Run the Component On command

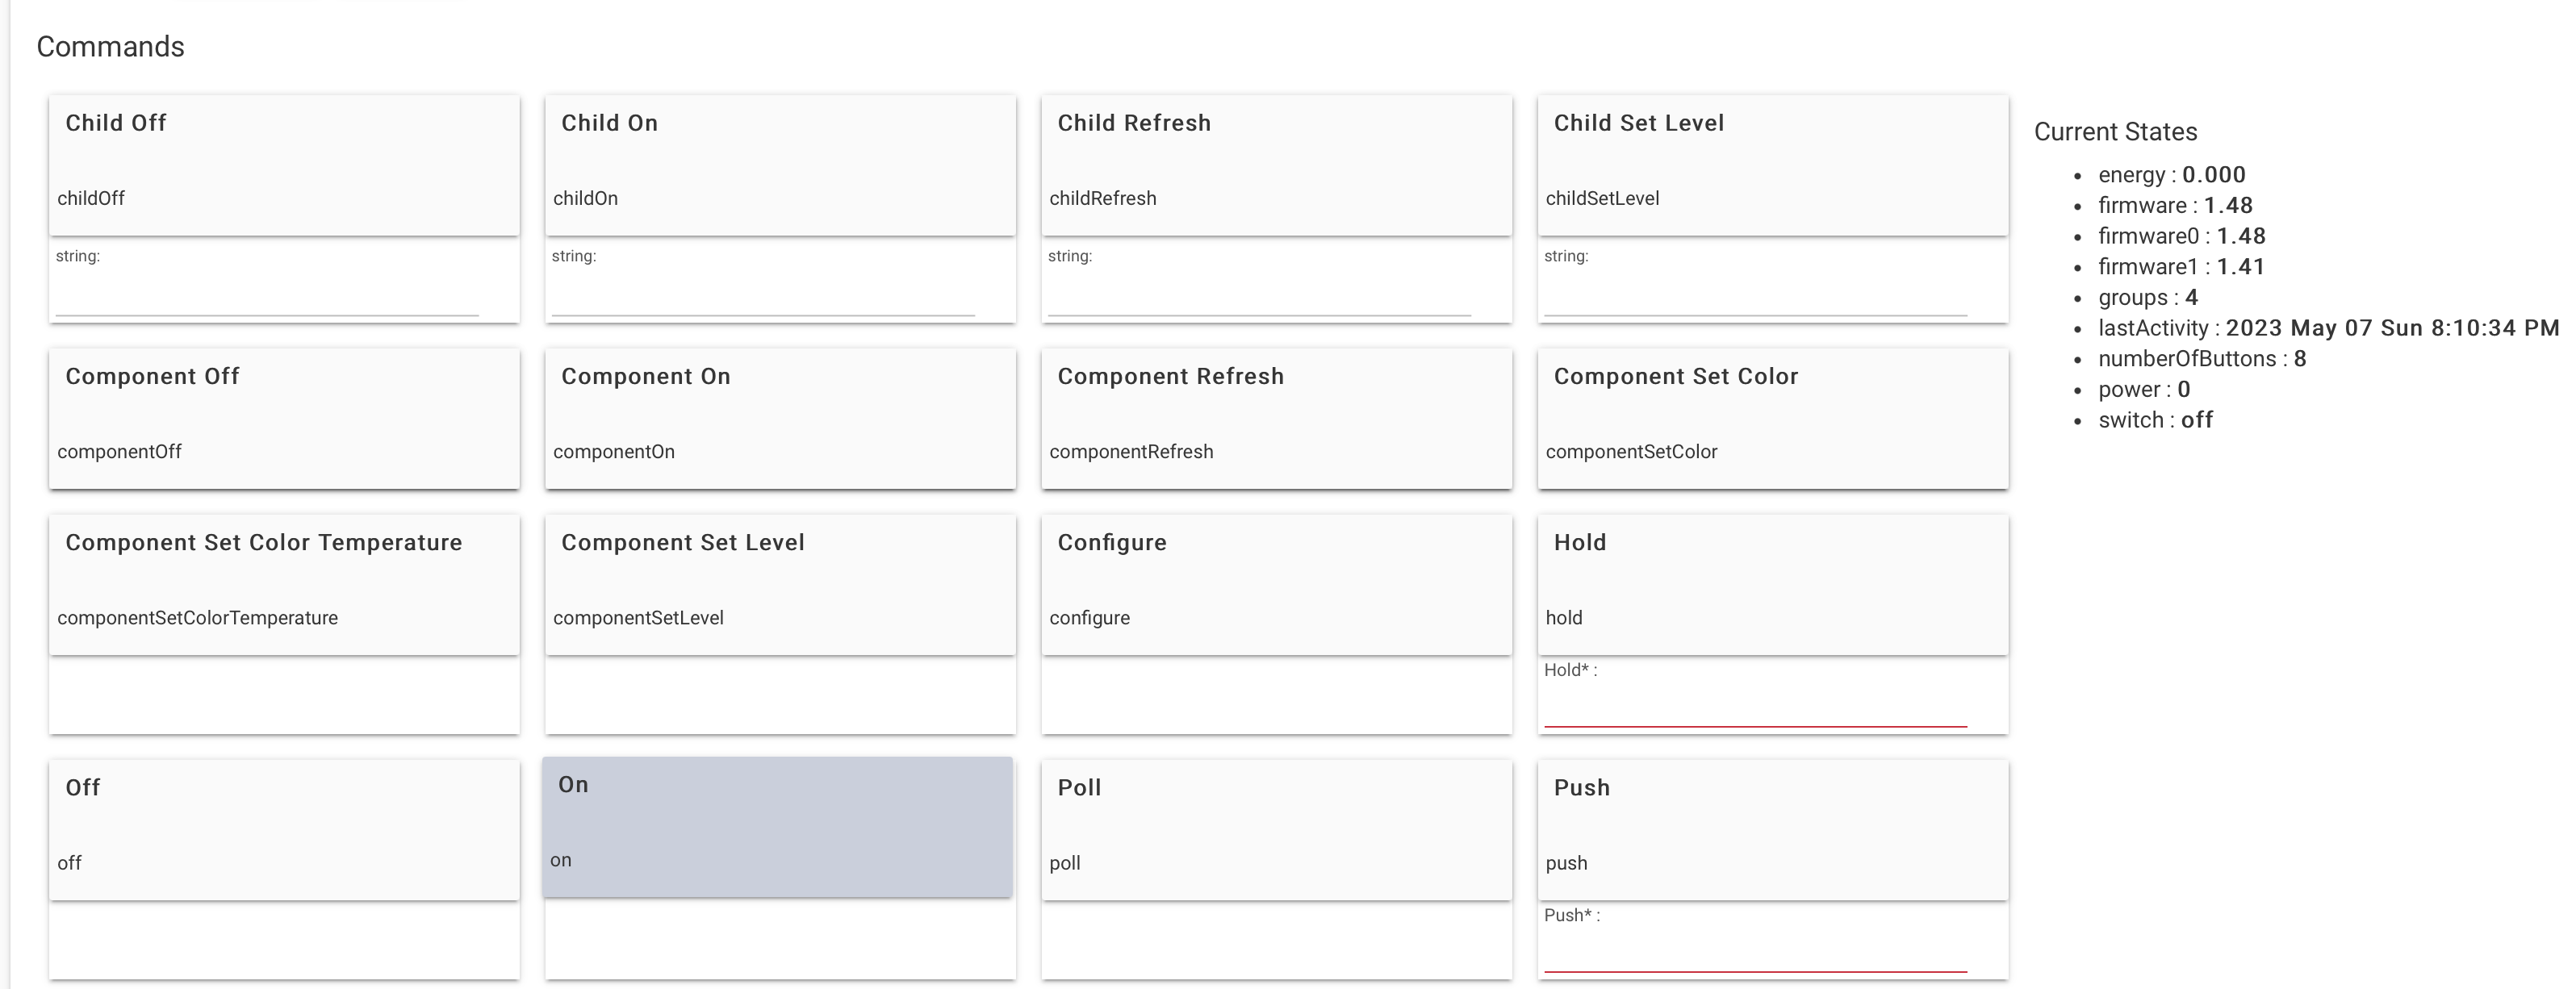[x=780, y=419]
